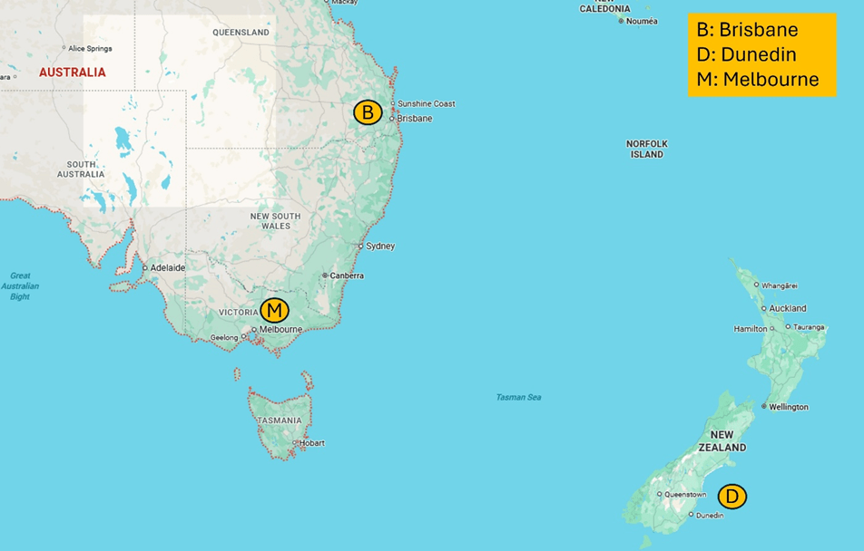Select the Tasman Sea label
The width and height of the screenshot is (864, 551).
coord(518,397)
